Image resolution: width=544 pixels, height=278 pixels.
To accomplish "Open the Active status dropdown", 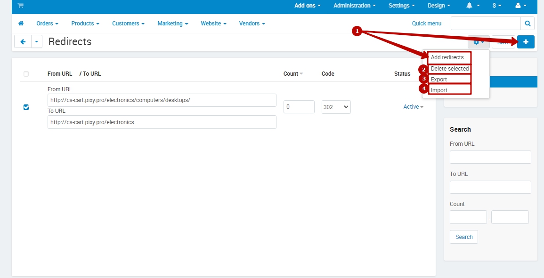I will [413, 107].
